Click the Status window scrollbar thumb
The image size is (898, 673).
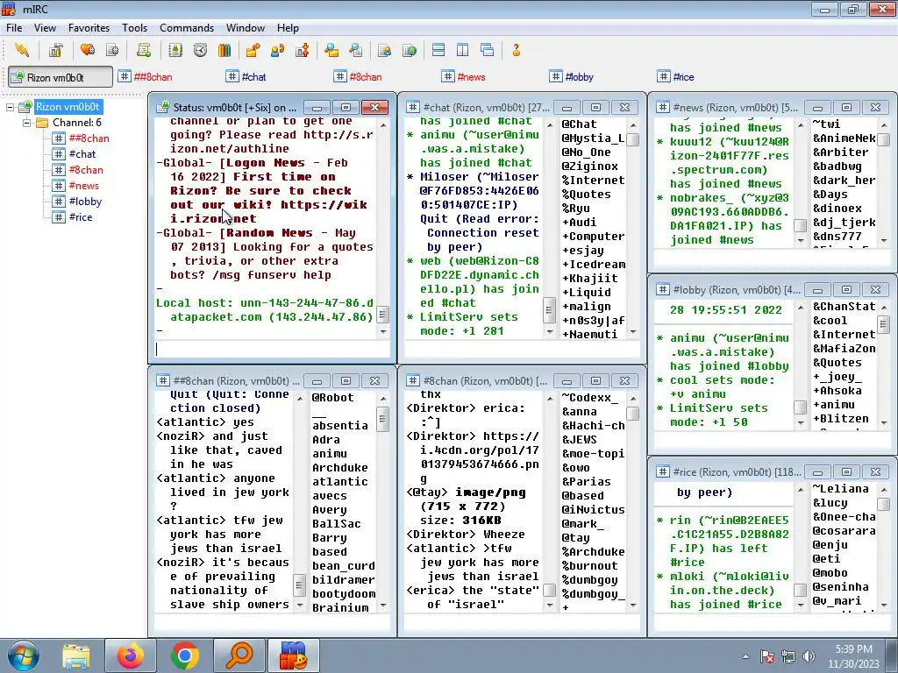(x=383, y=315)
